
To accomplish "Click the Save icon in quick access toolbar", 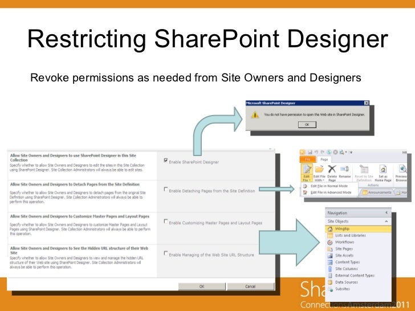I will (310, 152).
